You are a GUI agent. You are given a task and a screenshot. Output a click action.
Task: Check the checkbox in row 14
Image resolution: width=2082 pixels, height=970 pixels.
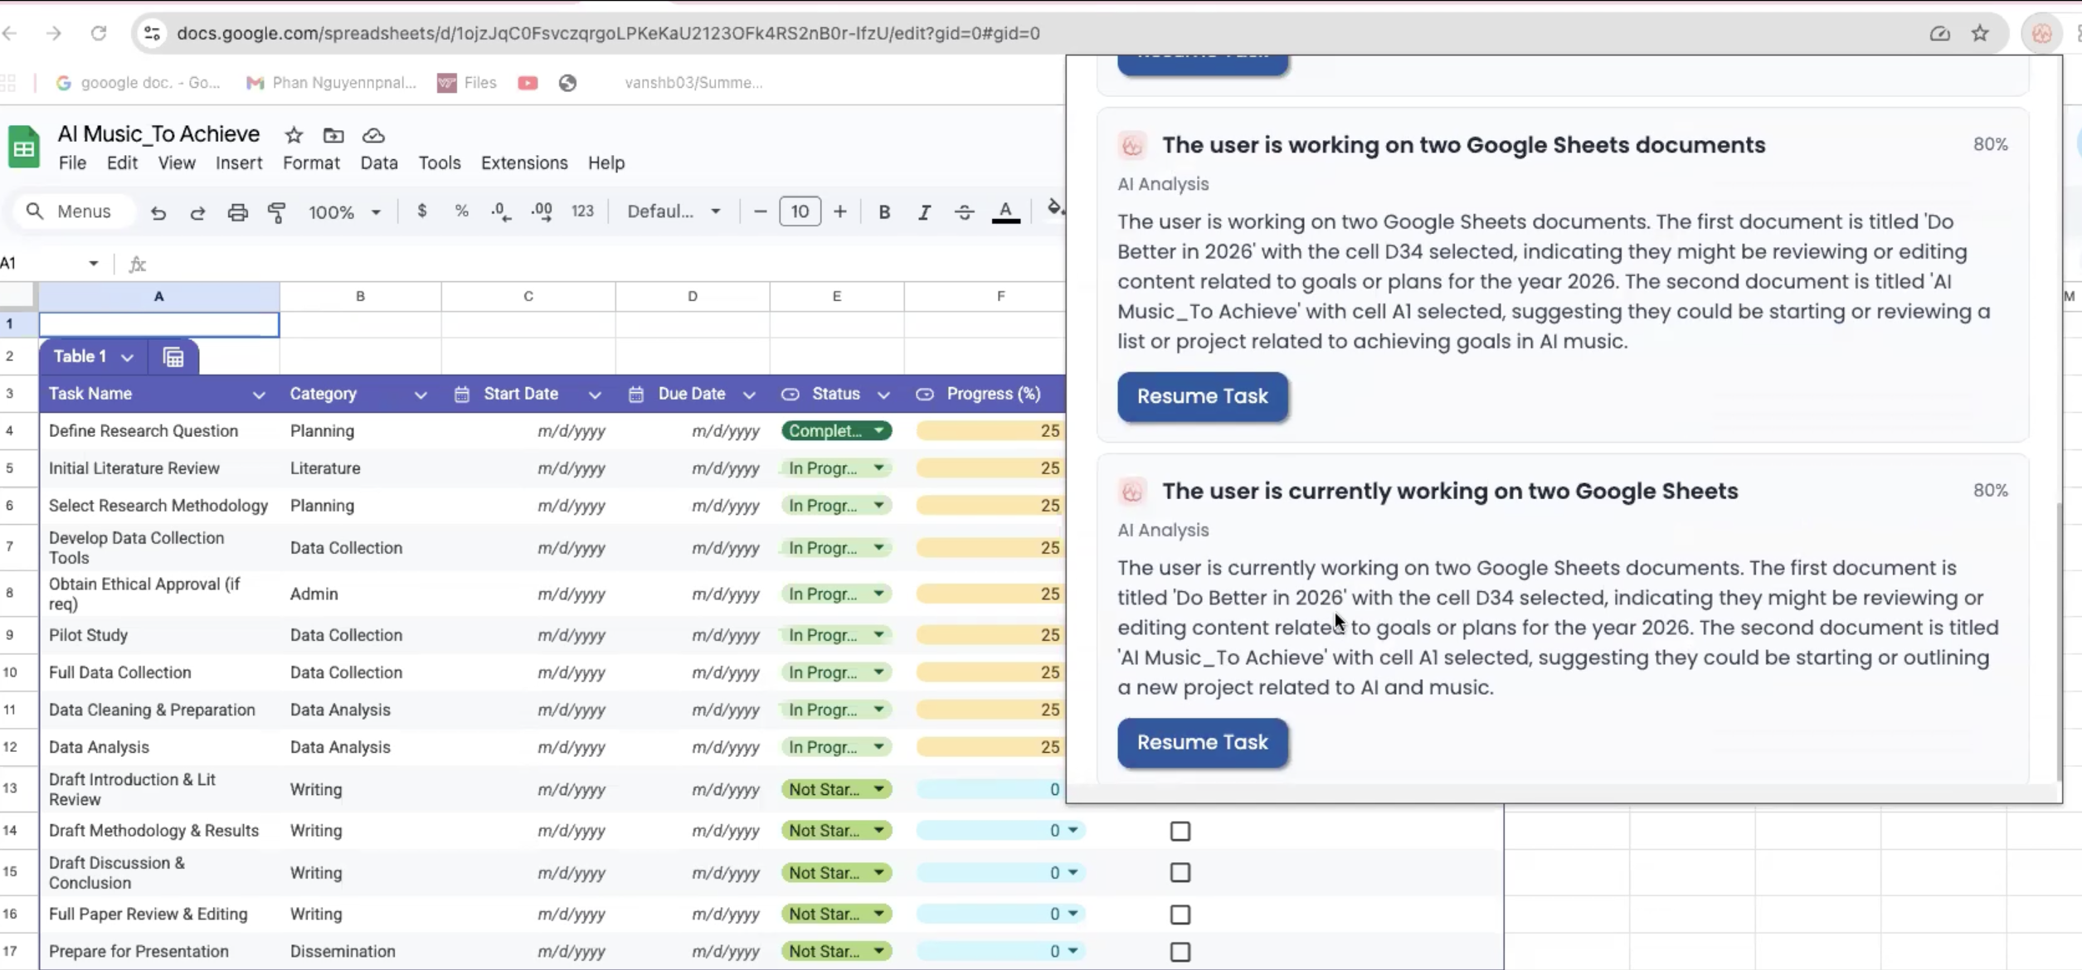(x=1180, y=831)
